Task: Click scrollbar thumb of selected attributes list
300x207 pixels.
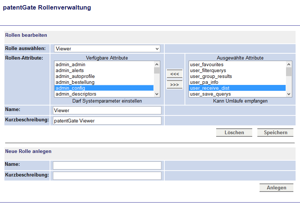Action: click(289, 72)
